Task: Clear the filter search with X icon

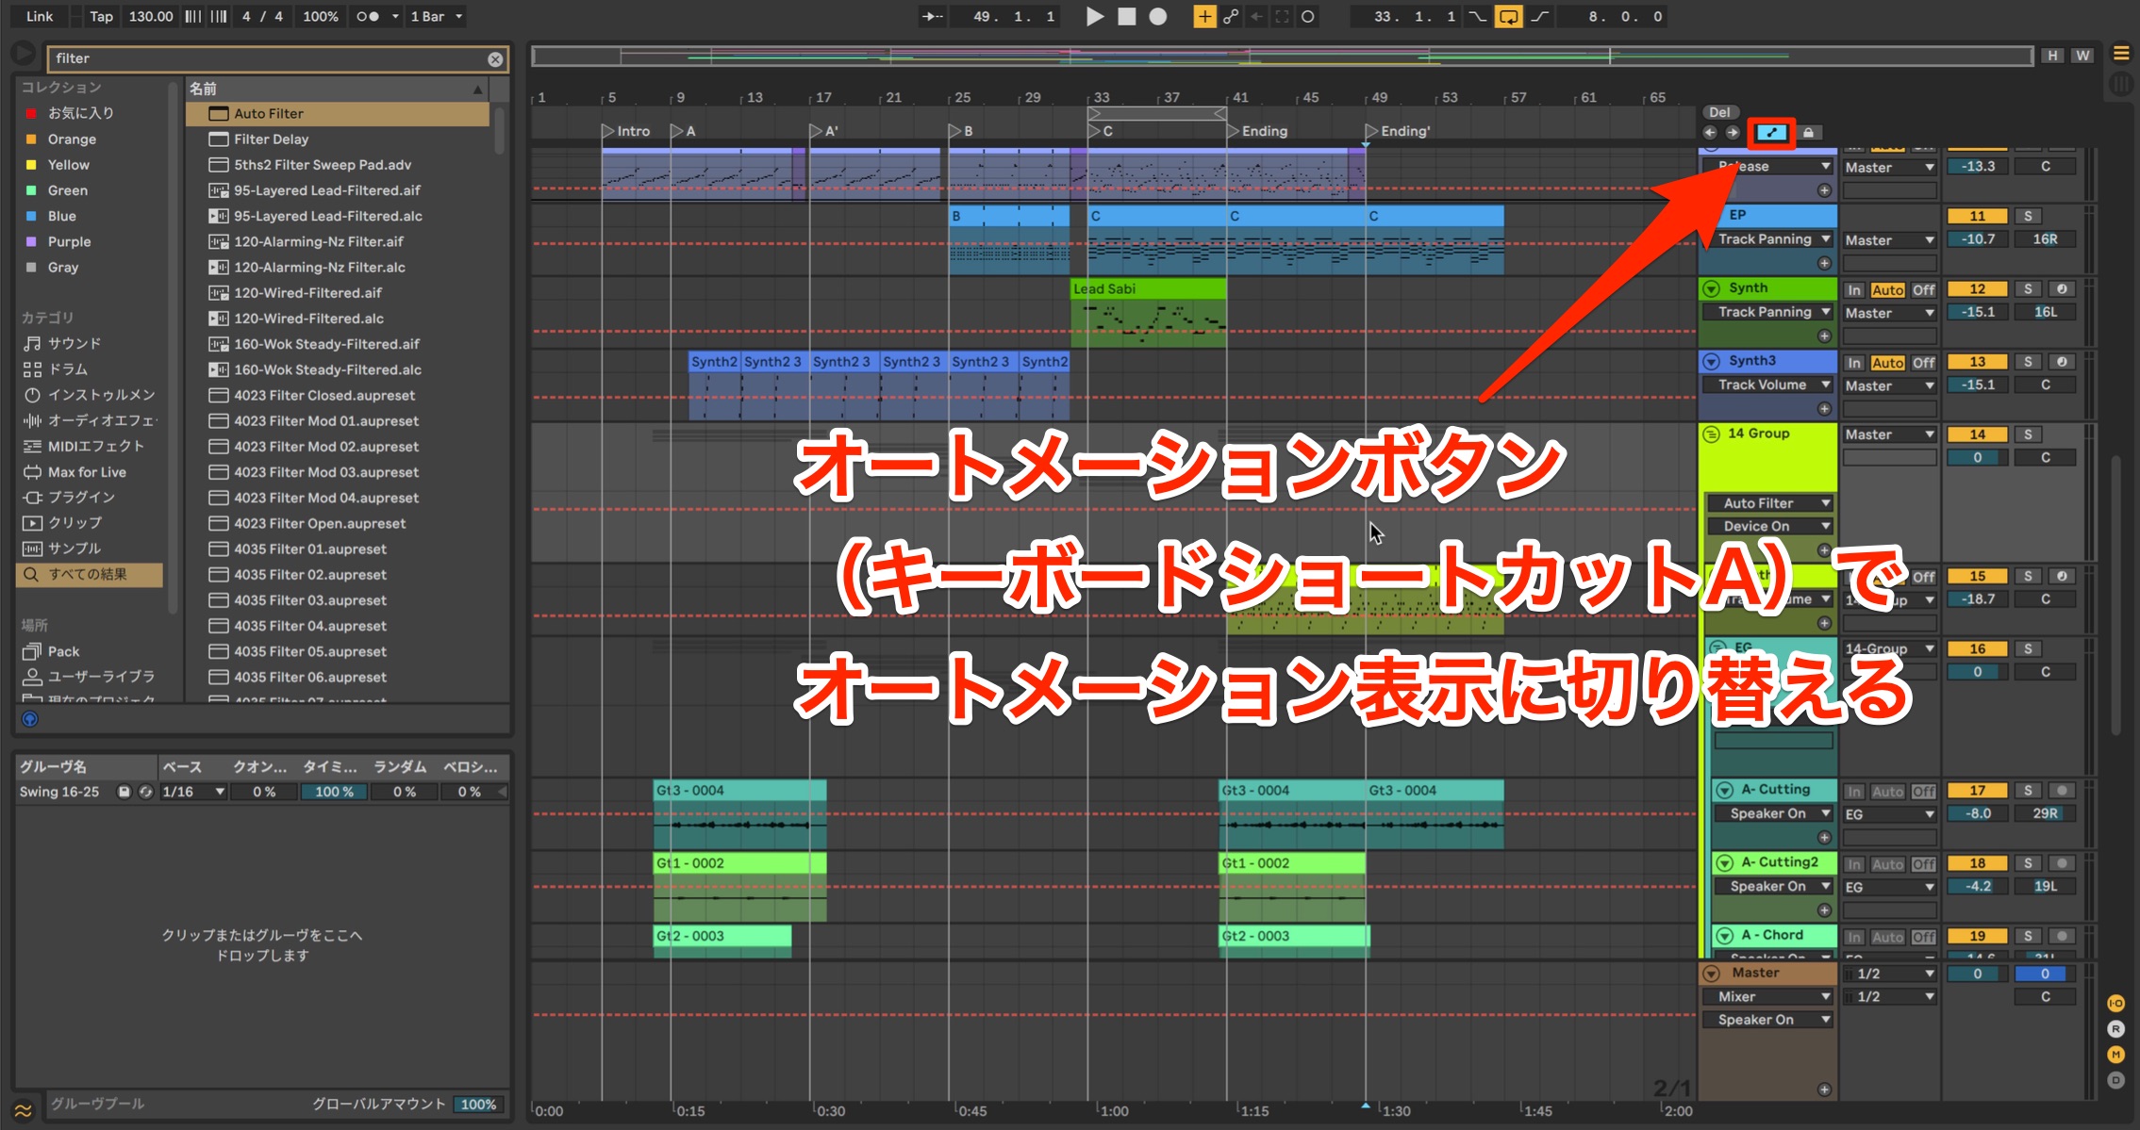Action: pyautogui.click(x=495, y=58)
